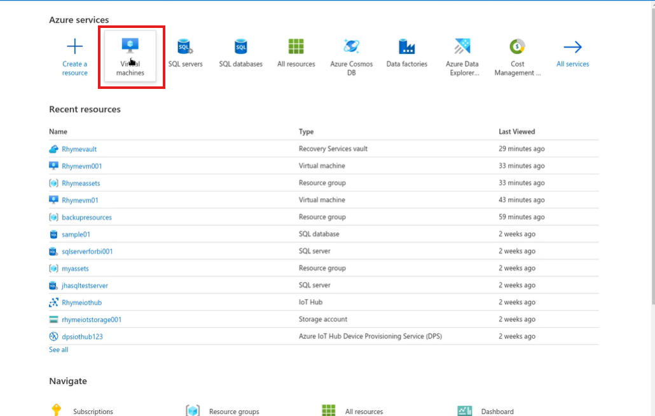Click the All services label
The image size is (655, 416).
pos(572,64)
